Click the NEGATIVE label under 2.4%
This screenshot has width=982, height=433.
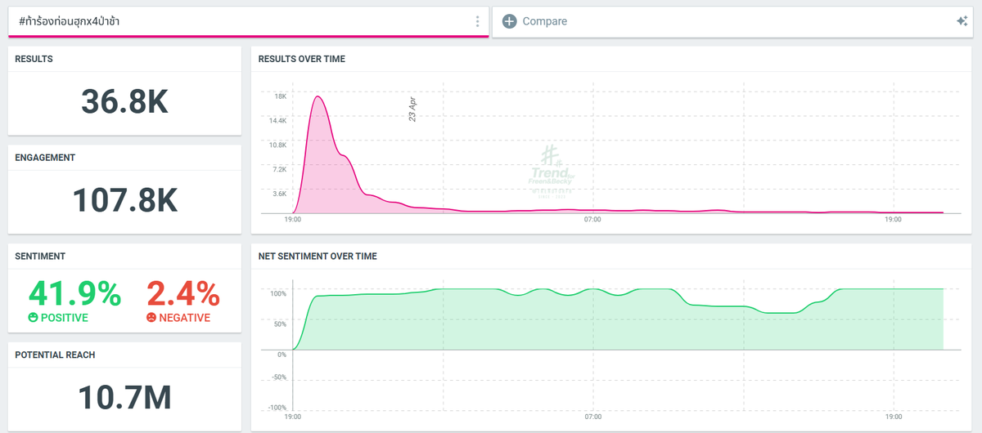pos(184,318)
